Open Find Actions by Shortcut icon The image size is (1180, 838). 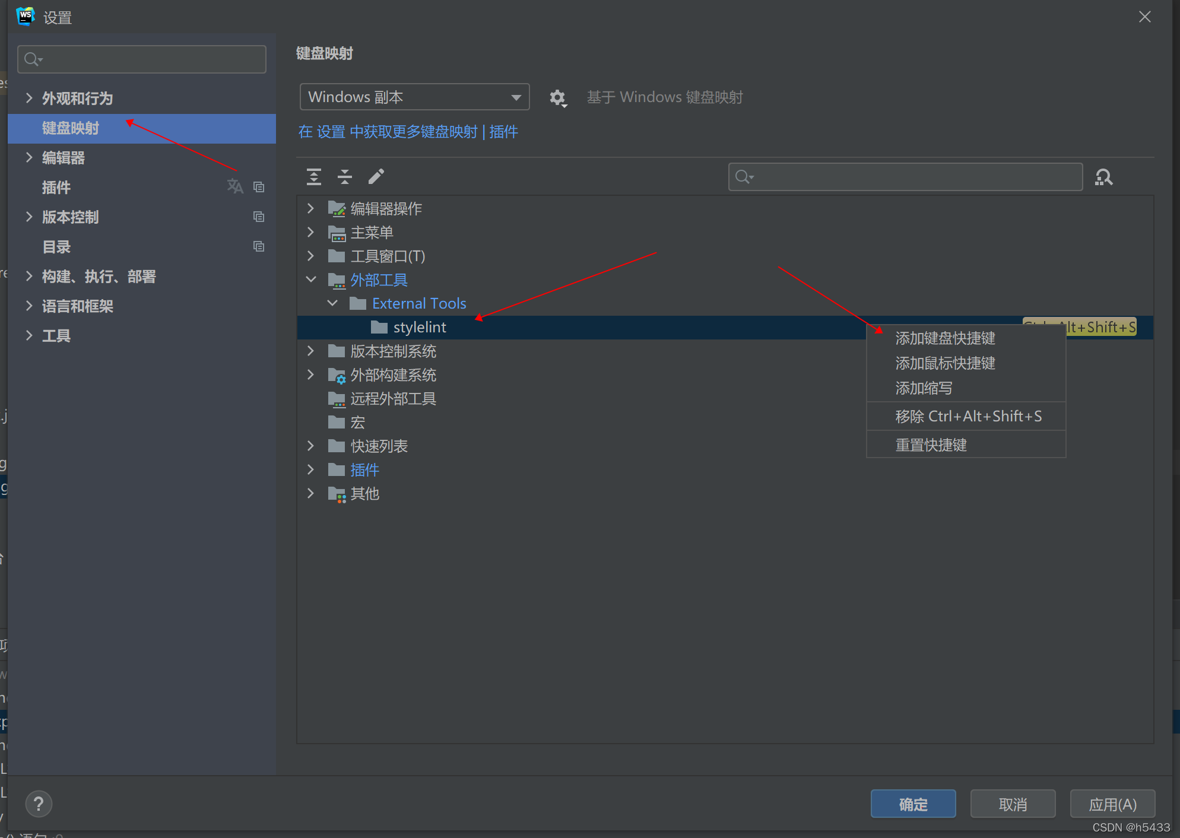(1103, 177)
